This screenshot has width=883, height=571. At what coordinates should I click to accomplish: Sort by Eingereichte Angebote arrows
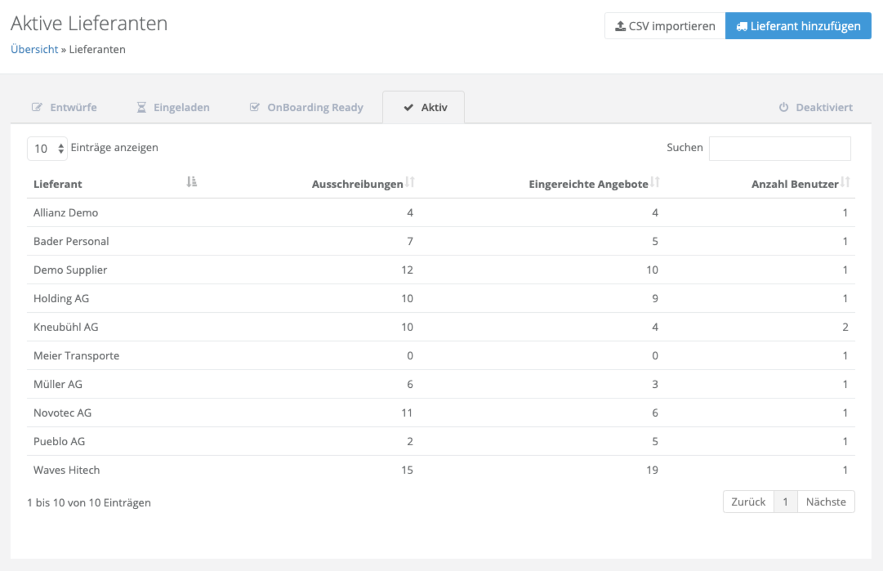point(655,182)
